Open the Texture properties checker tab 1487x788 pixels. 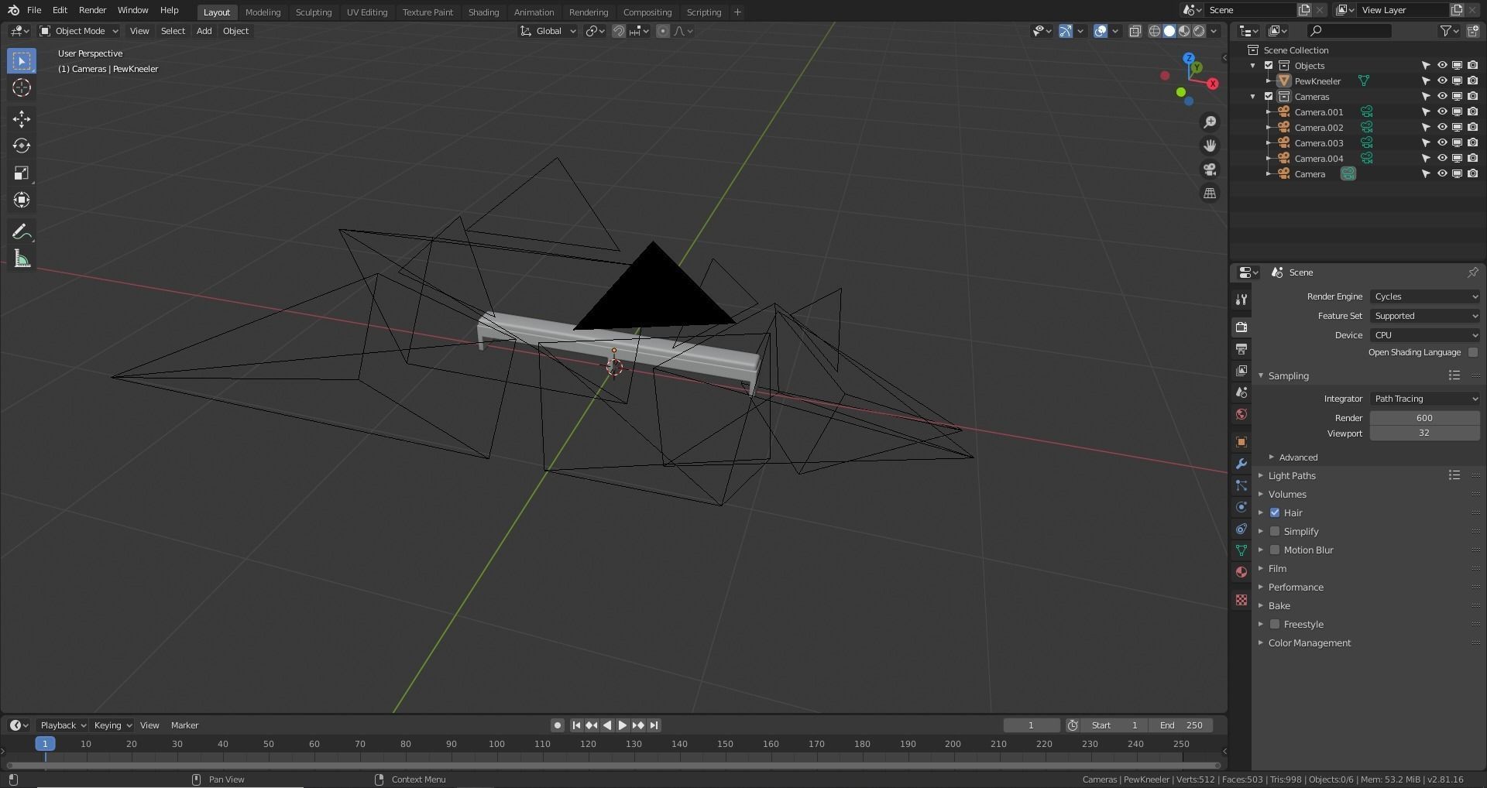pos(1241,600)
